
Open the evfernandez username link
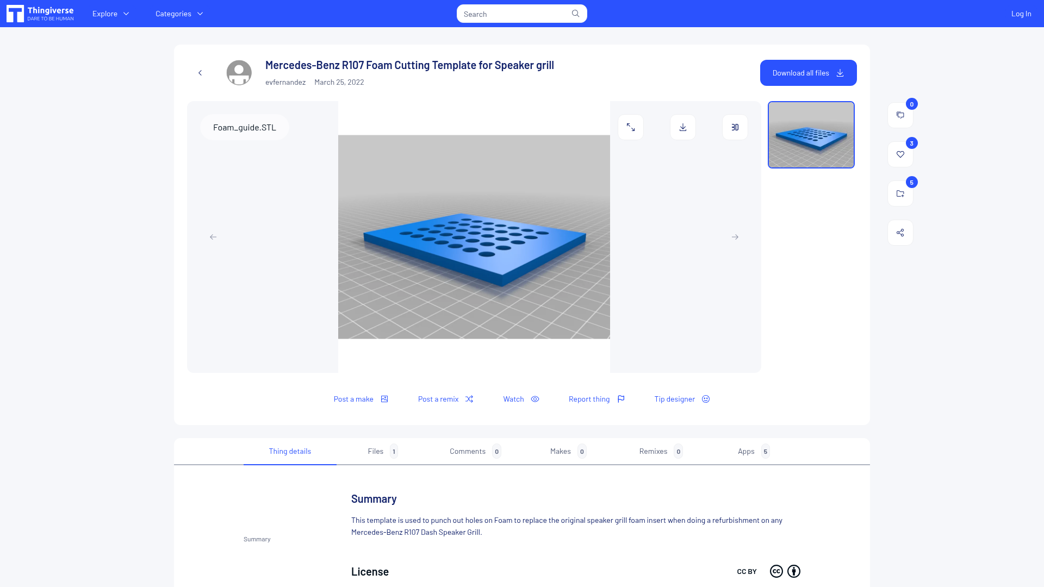pos(285,82)
